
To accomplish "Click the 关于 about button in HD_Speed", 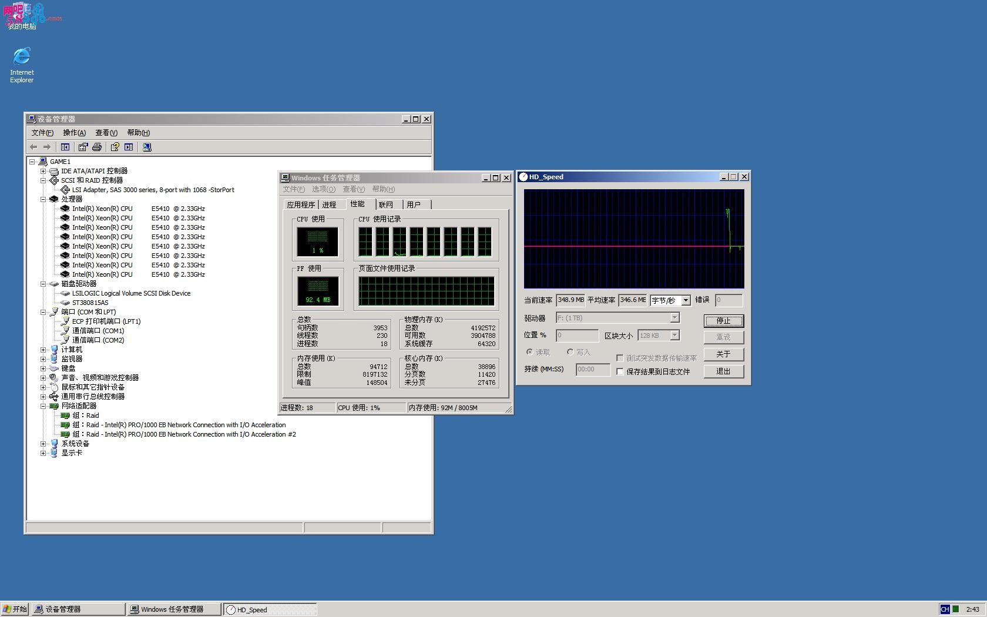I will click(724, 354).
